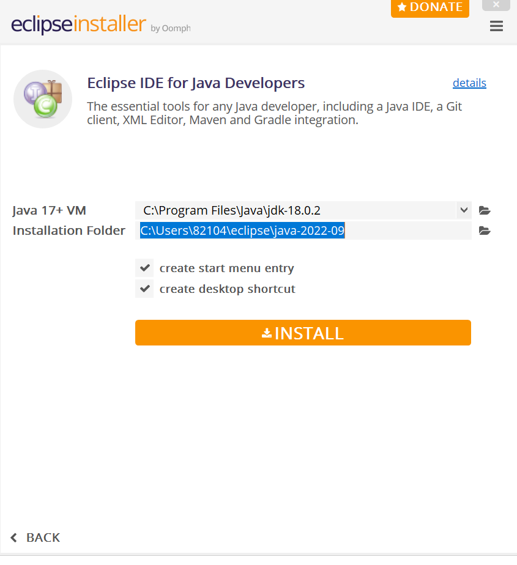This screenshot has height=565, width=517.
Task: Go BACK to product list
Action: (35, 537)
